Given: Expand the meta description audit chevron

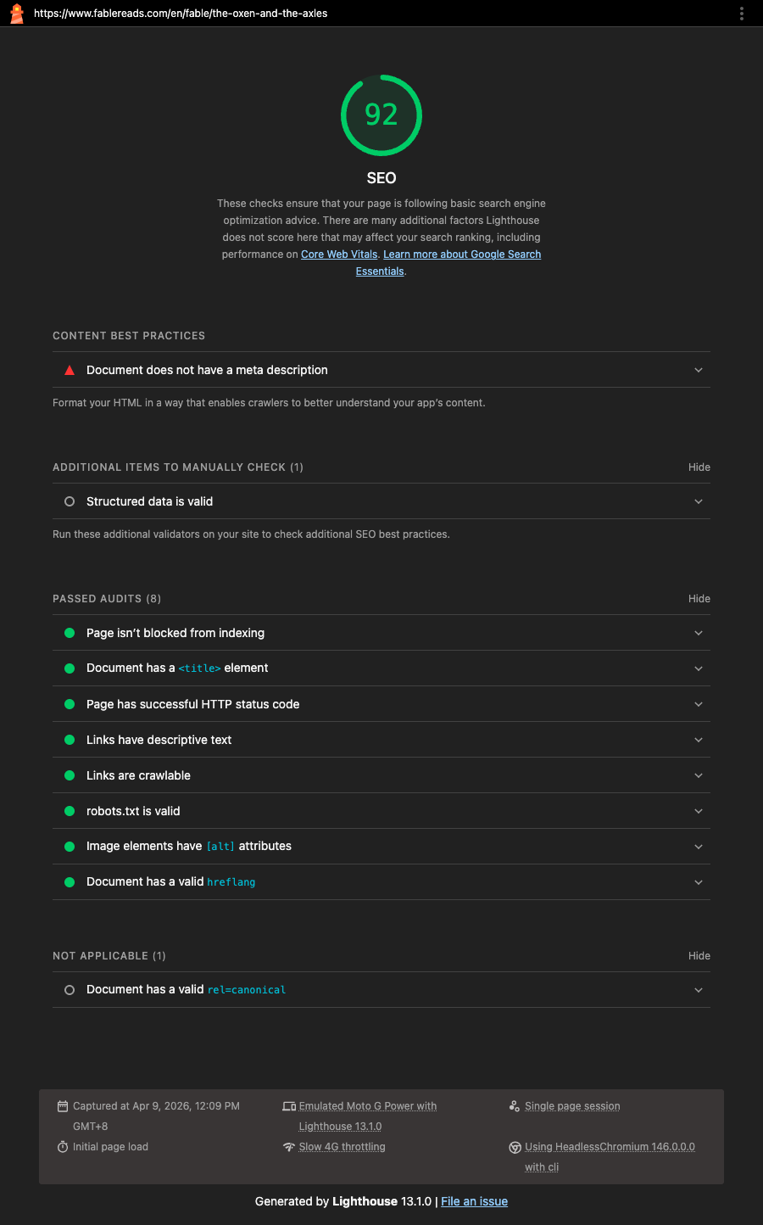Looking at the screenshot, I should click(x=699, y=370).
